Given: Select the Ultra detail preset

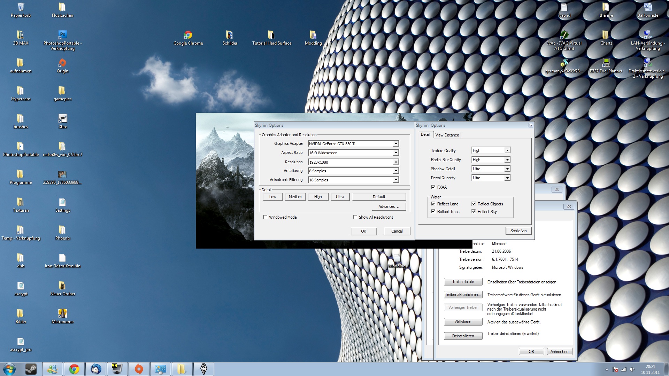Looking at the screenshot, I should [340, 197].
